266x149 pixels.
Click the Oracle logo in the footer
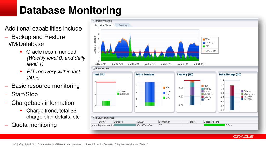243,137
